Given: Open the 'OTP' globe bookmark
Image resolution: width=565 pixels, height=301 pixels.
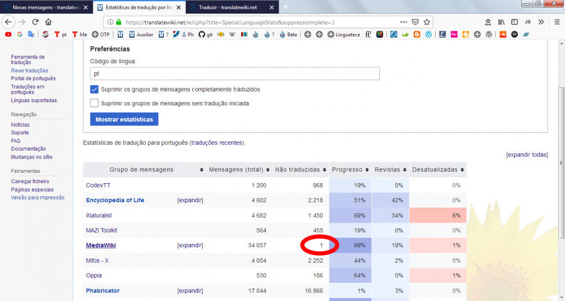Looking at the screenshot, I should 100,34.
